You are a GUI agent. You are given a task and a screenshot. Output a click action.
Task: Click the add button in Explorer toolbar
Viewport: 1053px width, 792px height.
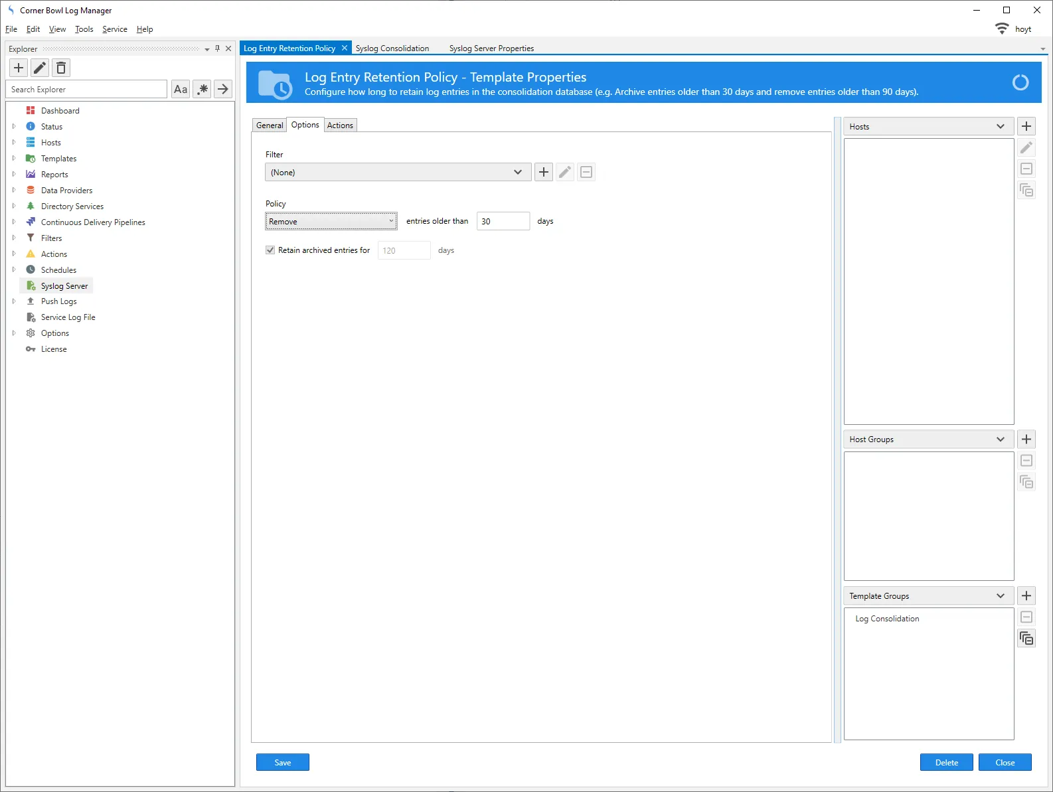click(19, 68)
